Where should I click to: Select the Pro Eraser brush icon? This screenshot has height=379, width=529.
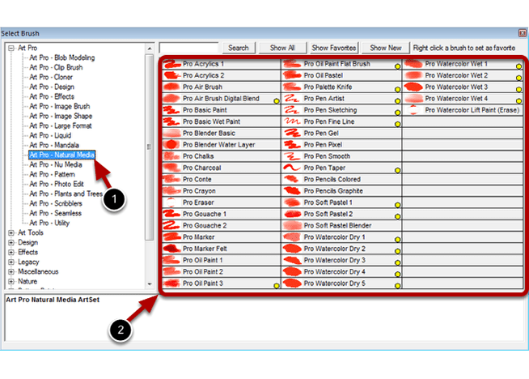click(x=172, y=202)
